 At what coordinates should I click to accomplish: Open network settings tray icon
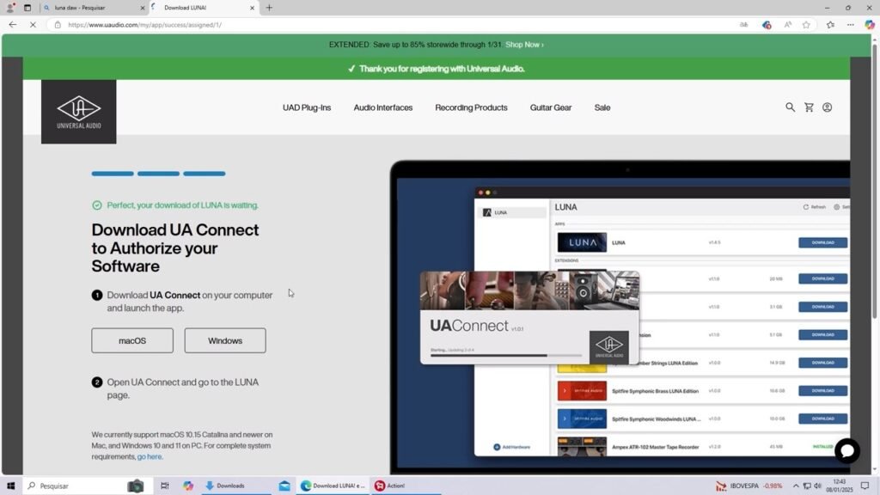point(806,486)
